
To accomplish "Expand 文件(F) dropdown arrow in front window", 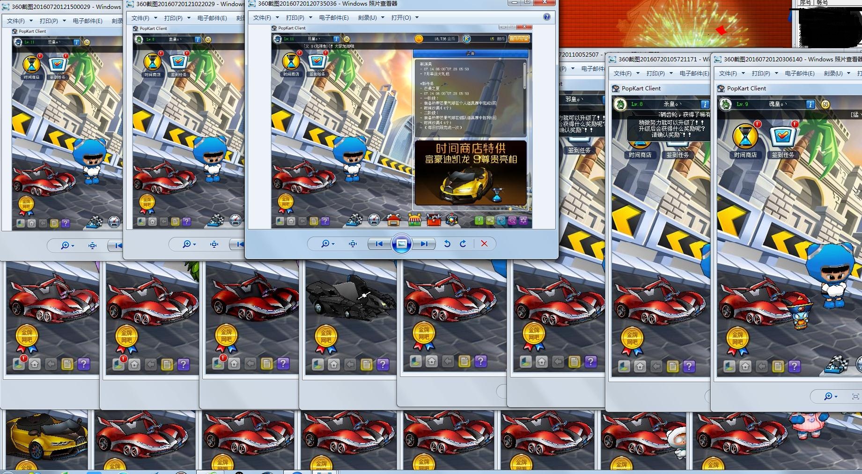I will (x=278, y=17).
